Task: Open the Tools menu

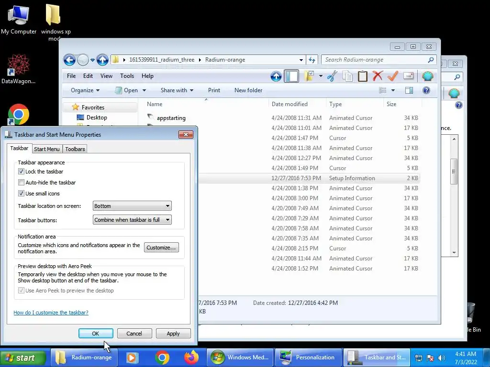Action: tap(127, 76)
